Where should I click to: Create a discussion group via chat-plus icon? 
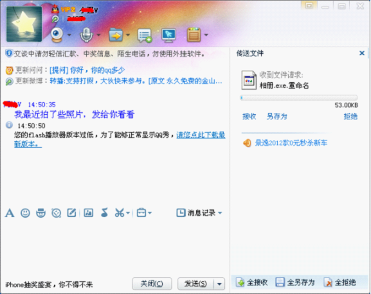[x=145, y=35]
